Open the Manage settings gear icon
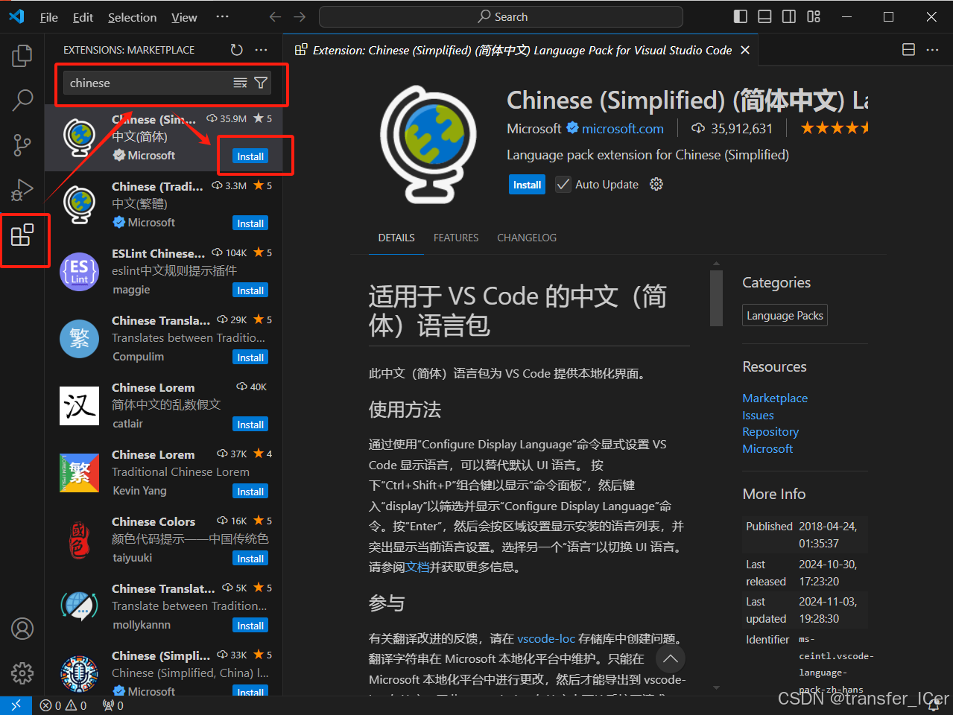The image size is (953, 715). [x=22, y=673]
